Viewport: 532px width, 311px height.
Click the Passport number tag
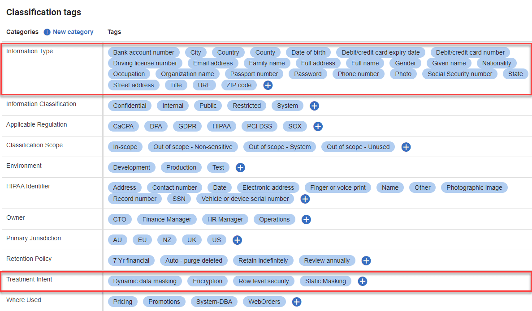[254, 74]
